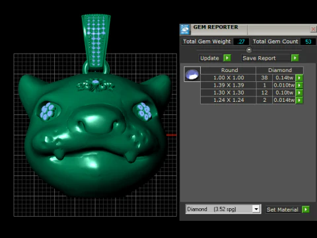The height and width of the screenshot is (238, 317).
Task: Click the 0.010tw weight cell
Action: [284, 85]
